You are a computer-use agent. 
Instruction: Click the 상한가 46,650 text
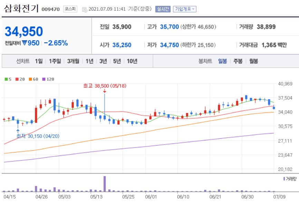point(198,27)
